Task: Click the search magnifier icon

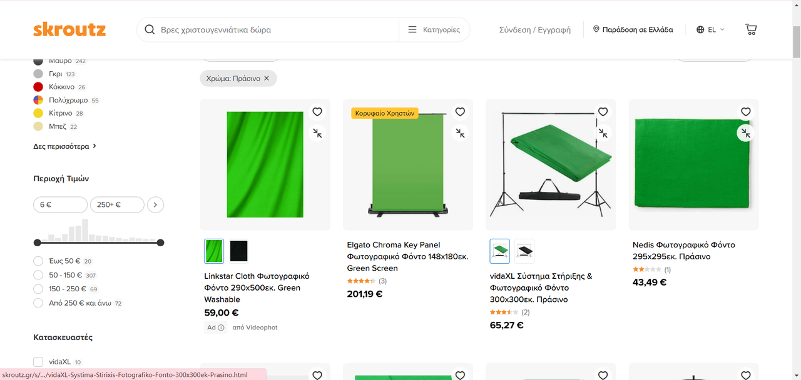Action: point(150,29)
